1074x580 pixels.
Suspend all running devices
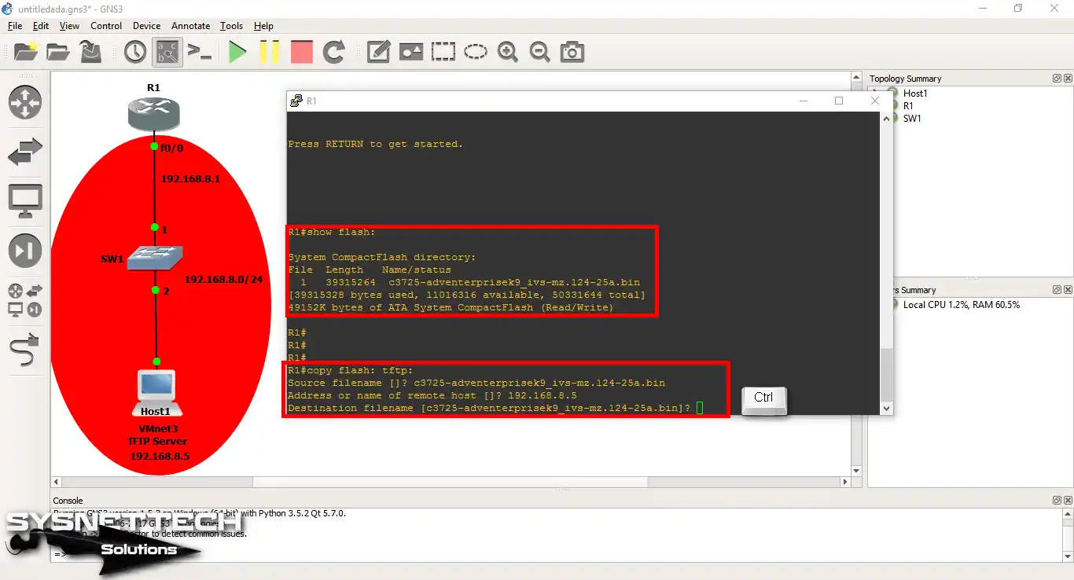click(x=270, y=52)
